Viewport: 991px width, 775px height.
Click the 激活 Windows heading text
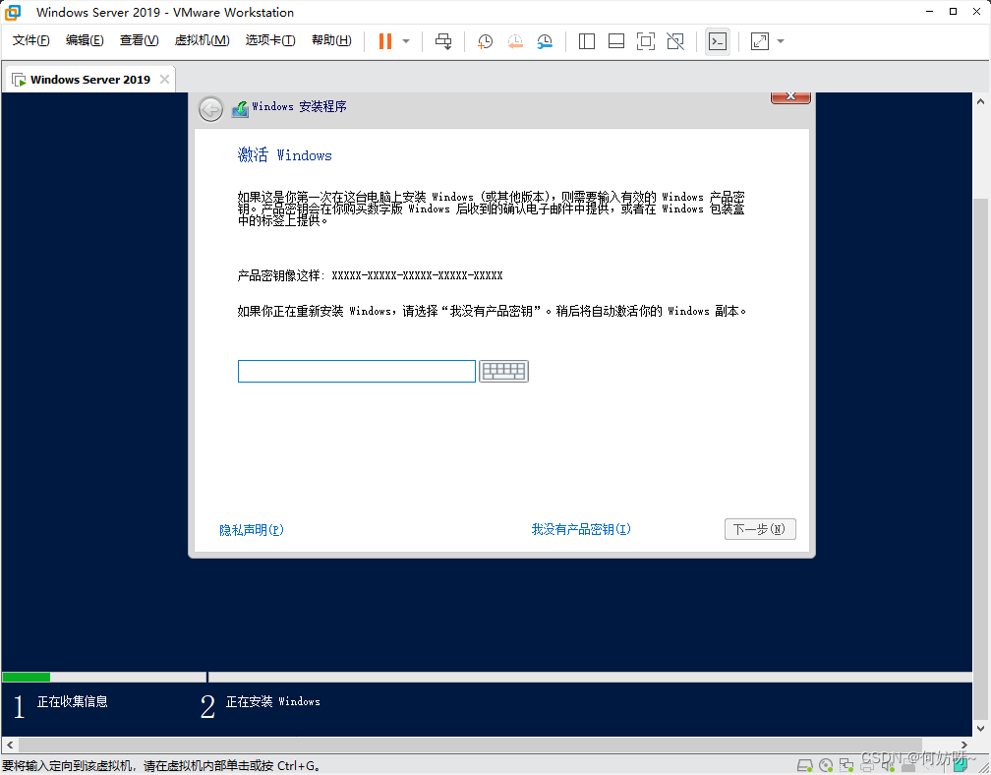pyautogui.click(x=284, y=154)
